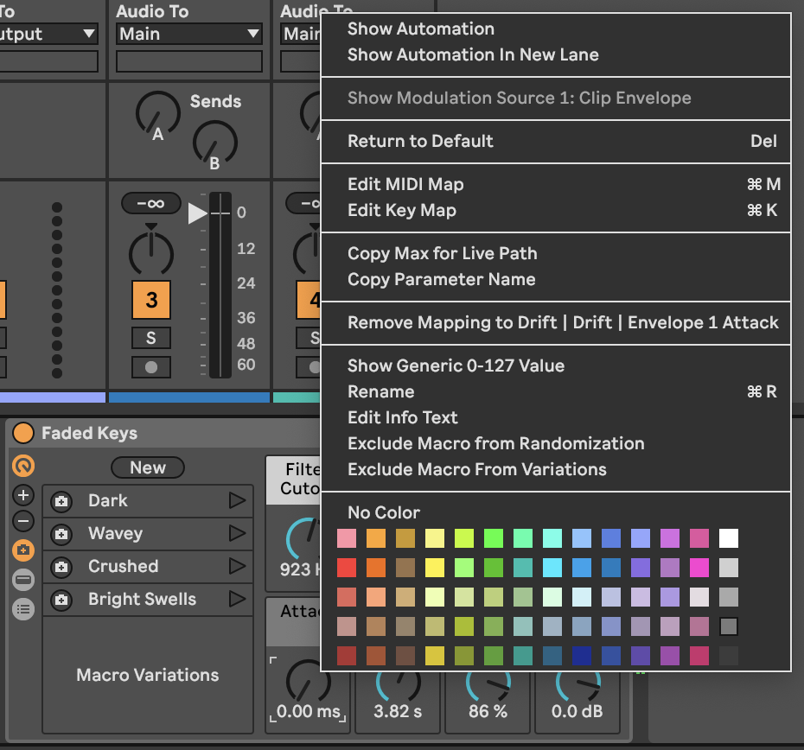Open the Audio To Main dropdown on track 3

click(189, 34)
